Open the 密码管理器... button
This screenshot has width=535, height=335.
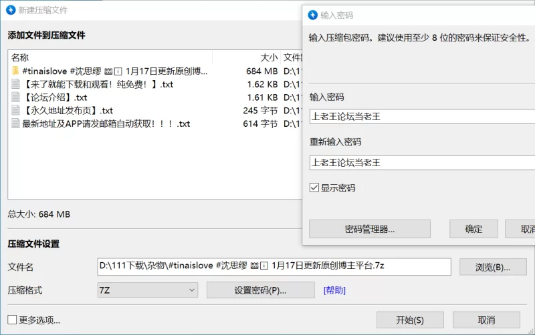point(370,229)
